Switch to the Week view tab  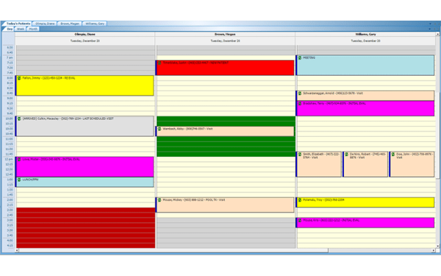coord(21,29)
